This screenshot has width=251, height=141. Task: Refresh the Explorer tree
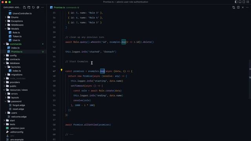click(33, 7)
